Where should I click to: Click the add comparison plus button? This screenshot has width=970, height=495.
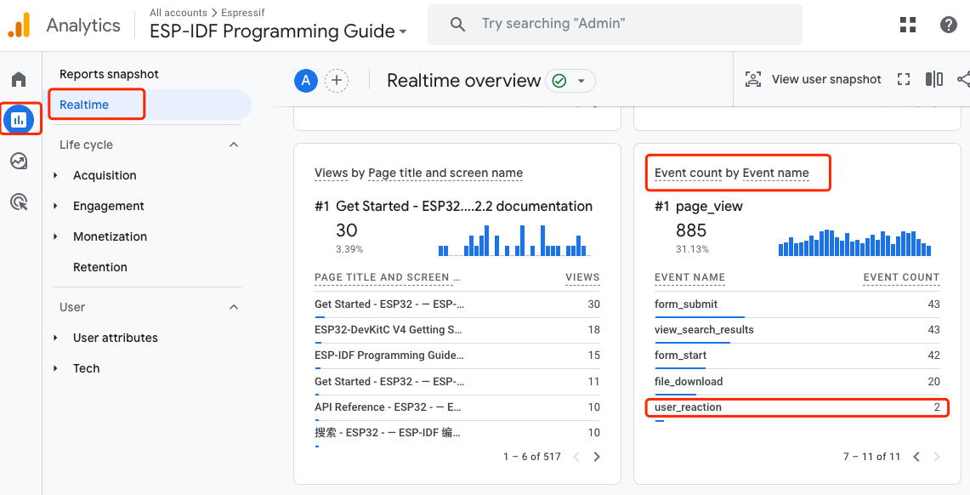point(337,81)
